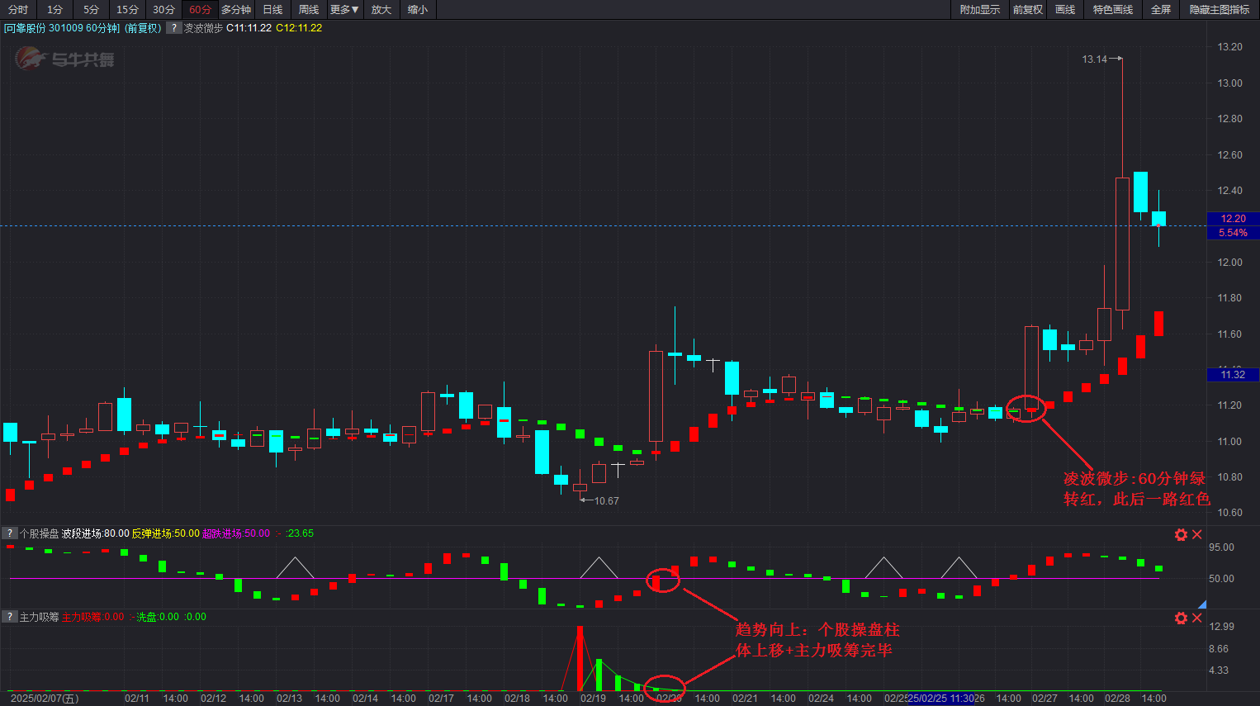Select the 5分 timeframe tab

tap(91, 9)
